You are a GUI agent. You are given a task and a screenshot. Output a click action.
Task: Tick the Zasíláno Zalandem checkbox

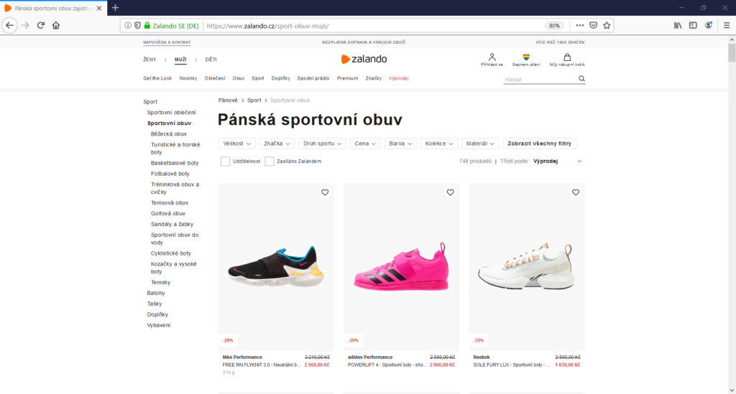click(270, 161)
